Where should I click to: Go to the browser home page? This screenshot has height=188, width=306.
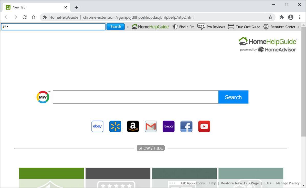[34, 17]
